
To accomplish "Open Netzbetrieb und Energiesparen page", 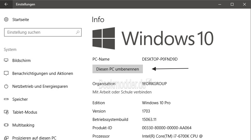I will (x=40, y=86).
